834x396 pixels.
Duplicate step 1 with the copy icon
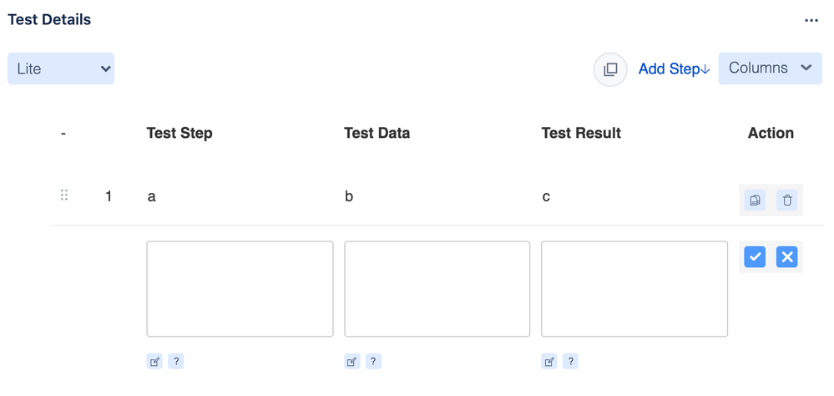coord(754,201)
